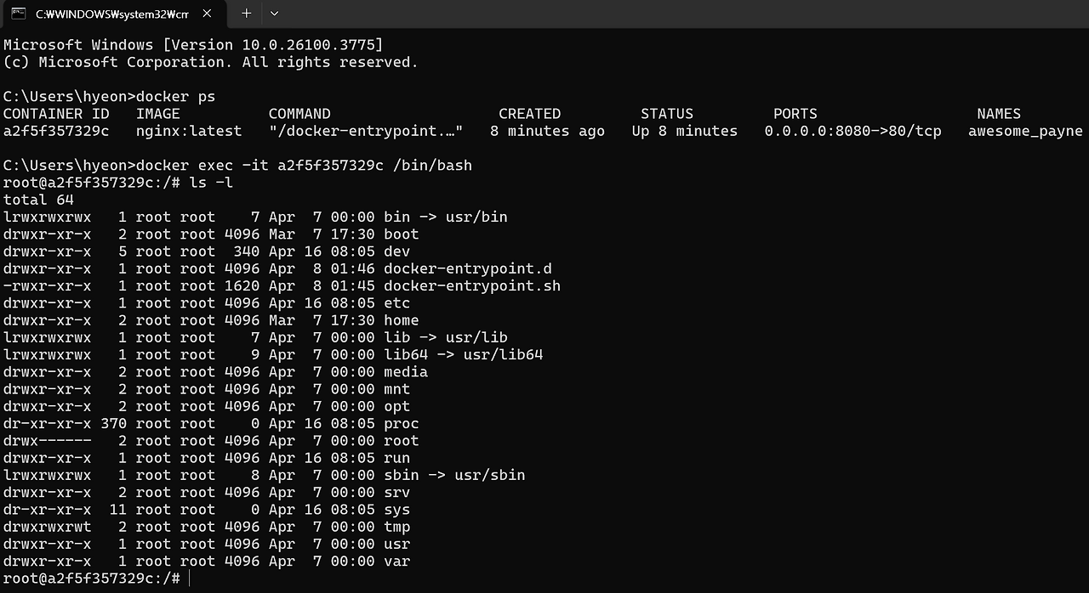Click the image name nginx:latest

click(x=189, y=131)
